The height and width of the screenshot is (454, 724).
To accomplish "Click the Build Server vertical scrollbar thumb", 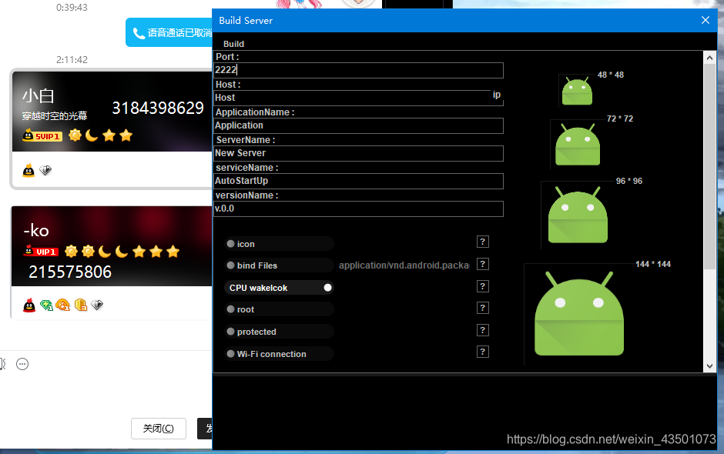I will point(709,166).
